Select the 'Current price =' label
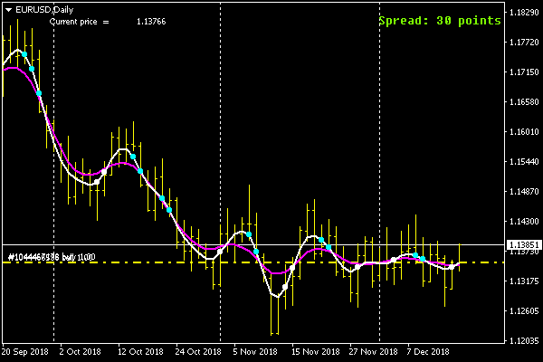This screenshot has height=362, width=543. [79, 22]
